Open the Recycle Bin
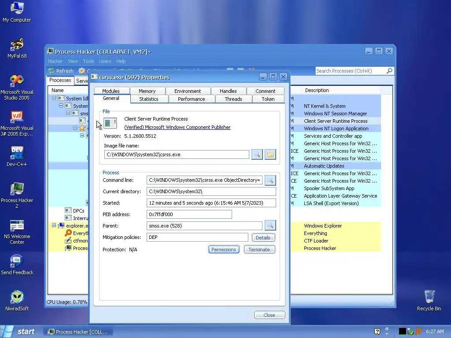 click(429, 301)
